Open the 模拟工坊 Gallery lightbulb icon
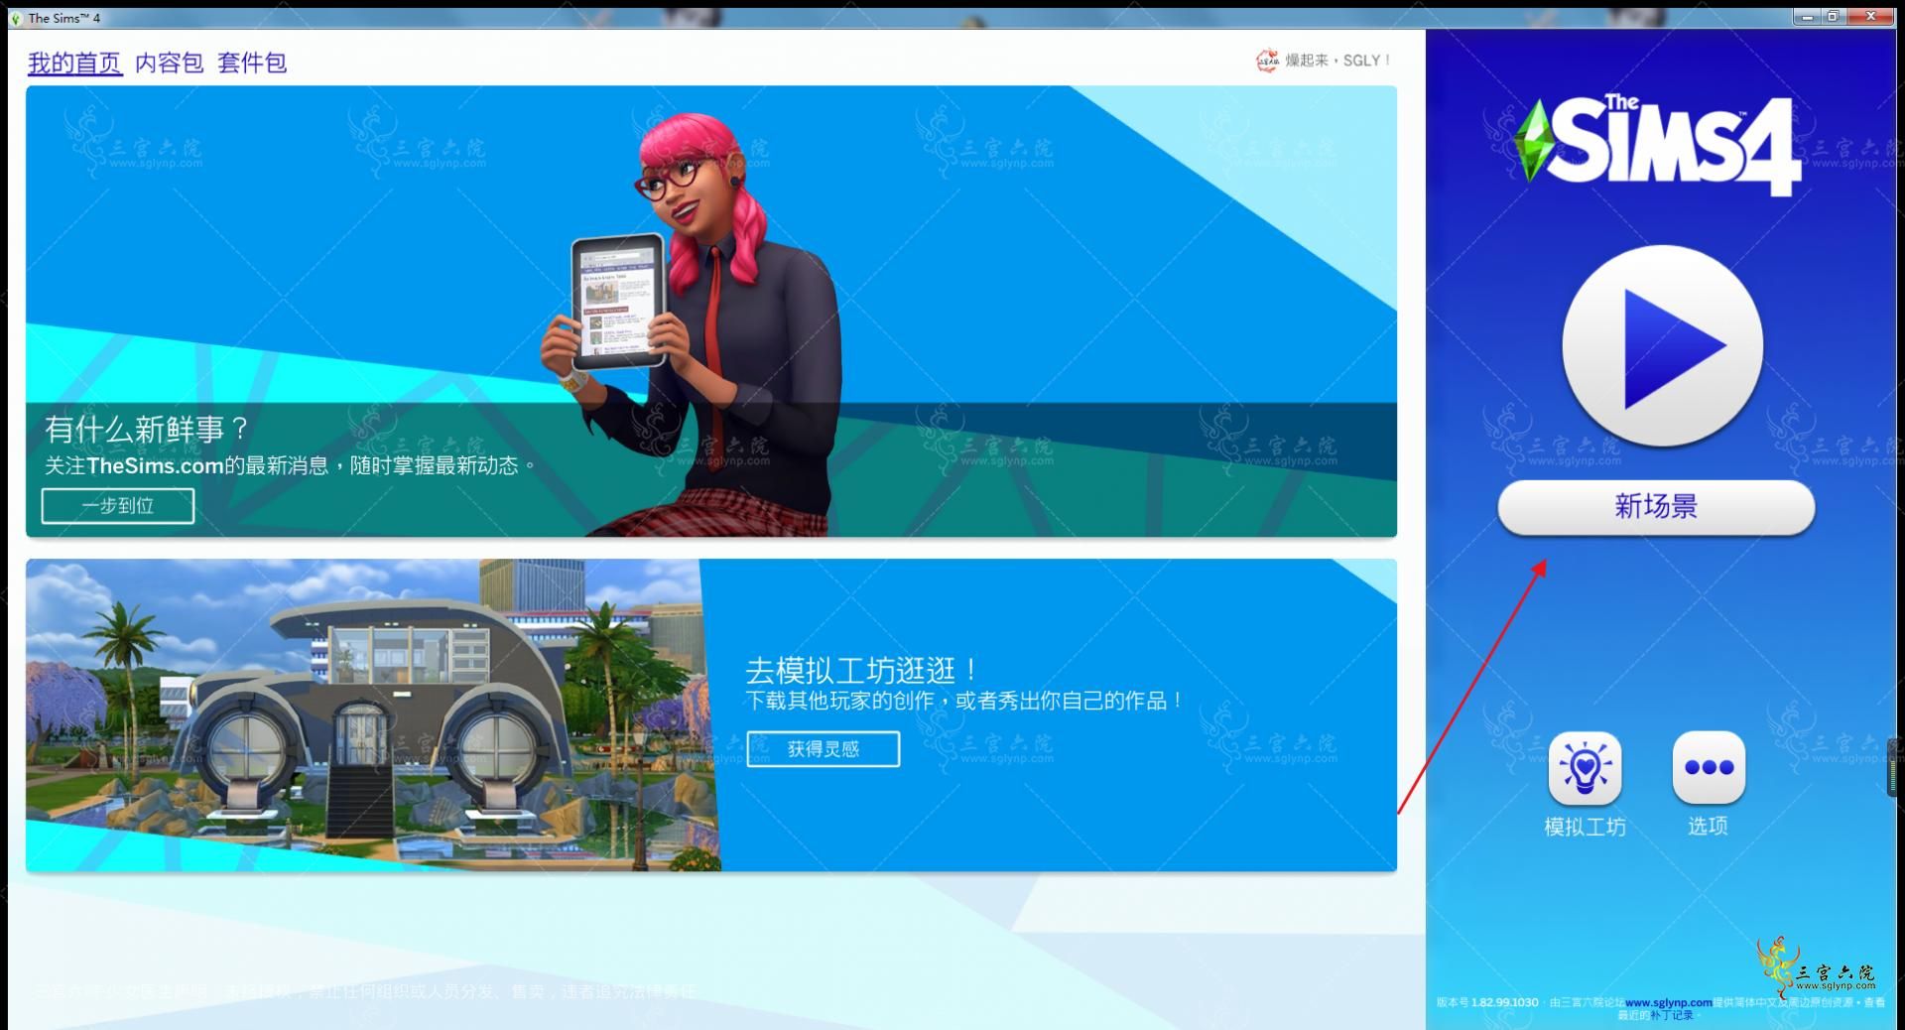This screenshot has width=1905, height=1030. 1585,767
